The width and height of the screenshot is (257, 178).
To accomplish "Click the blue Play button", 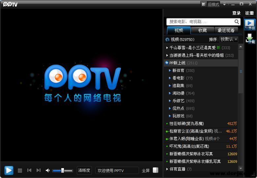I will point(9,170).
